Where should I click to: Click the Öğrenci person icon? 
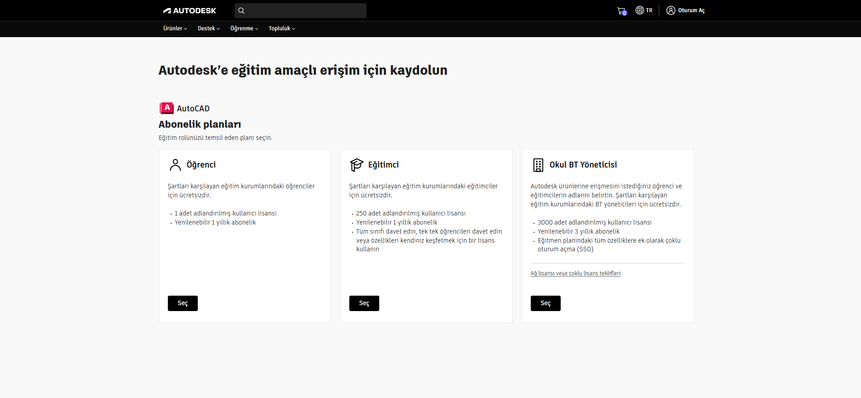click(x=175, y=165)
